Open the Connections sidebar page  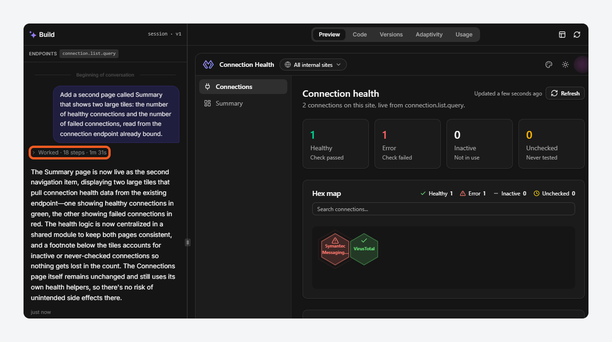coord(243,87)
